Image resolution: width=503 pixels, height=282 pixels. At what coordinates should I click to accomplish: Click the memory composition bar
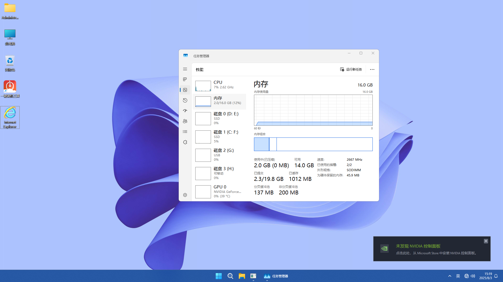pos(313,144)
